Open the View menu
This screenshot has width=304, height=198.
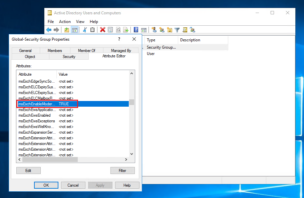click(x=80, y=22)
